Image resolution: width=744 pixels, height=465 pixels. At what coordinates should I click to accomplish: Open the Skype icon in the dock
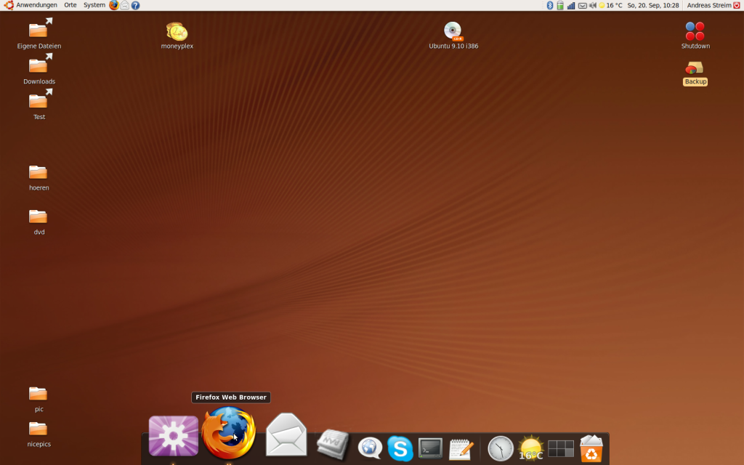(x=400, y=448)
